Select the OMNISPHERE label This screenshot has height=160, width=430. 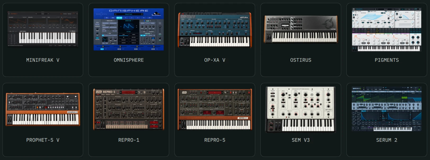[129, 60]
